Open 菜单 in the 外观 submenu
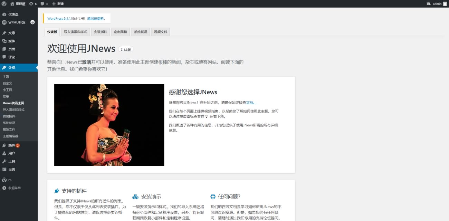Viewport: 449px width, 221px height. (x=6, y=96)
